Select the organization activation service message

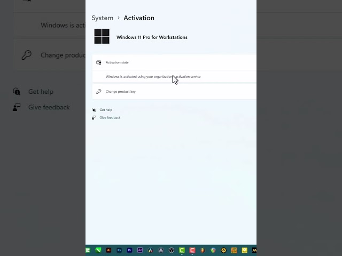pyautogui.click(x=153, y=77)
